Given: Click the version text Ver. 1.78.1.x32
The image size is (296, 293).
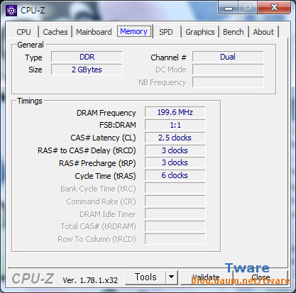Looking at the screenshot, I should [x=90, y=280].
